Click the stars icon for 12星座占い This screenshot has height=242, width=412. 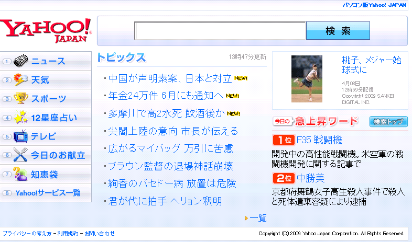(21, 117)
